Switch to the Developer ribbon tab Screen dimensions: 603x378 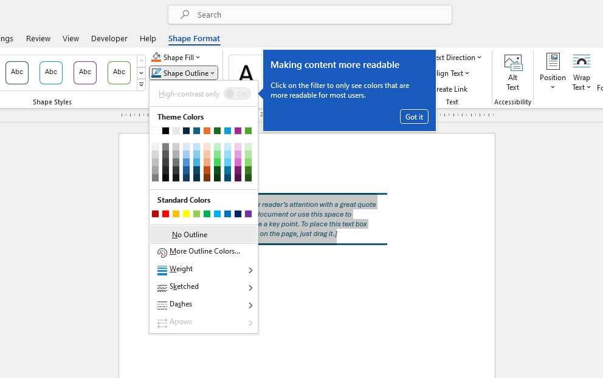(x=109, y=38)
